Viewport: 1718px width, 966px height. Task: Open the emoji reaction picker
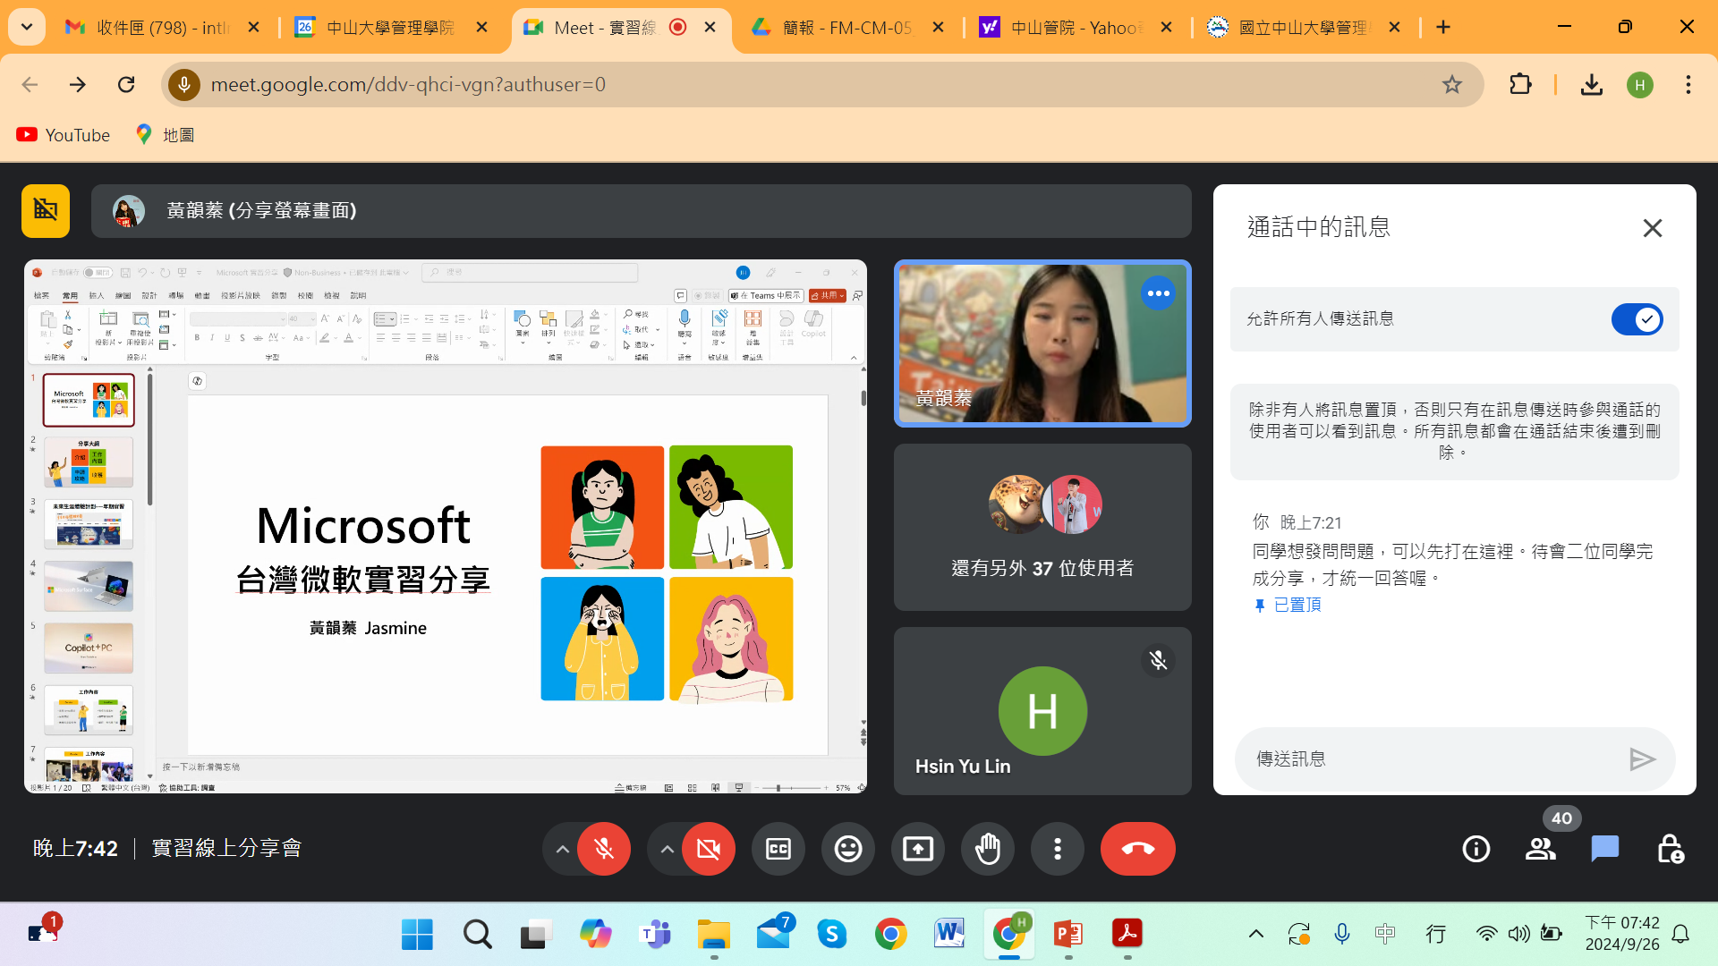(x=848, y=849)
